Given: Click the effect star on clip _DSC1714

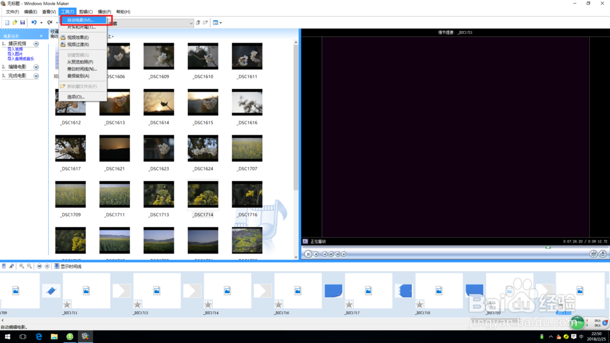Looking at the screenshot, I should [x=208, y=305].
